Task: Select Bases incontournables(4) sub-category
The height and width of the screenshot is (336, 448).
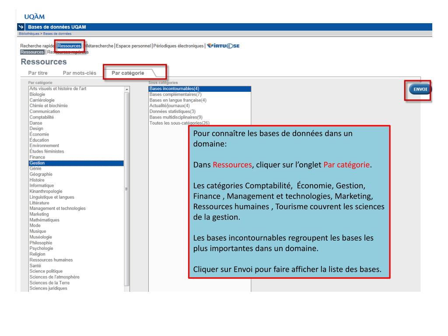Action: (x=199, y=88)
